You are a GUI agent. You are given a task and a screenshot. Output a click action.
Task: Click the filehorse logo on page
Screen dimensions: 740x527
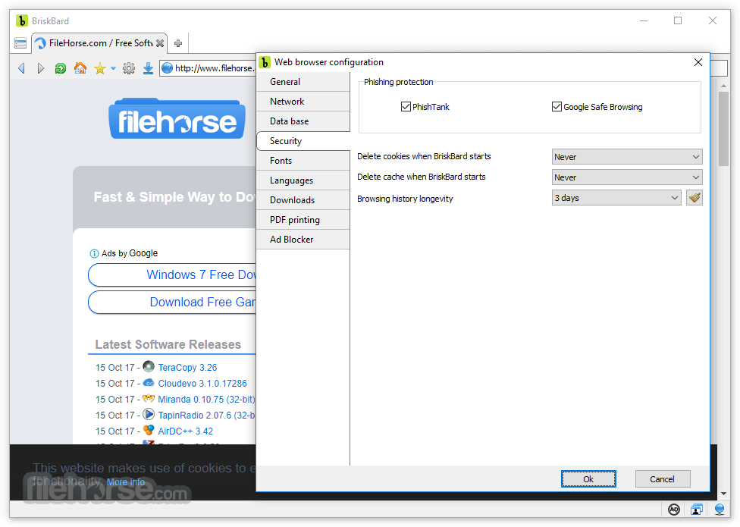pyautogui.click(x=177, y=119)
